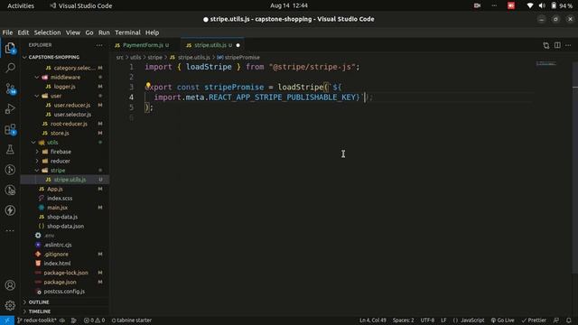Open the Aug 14 12:44 clock menu
Image resolution: width=578 pixels, height=325 pixels.
[289, 5]
